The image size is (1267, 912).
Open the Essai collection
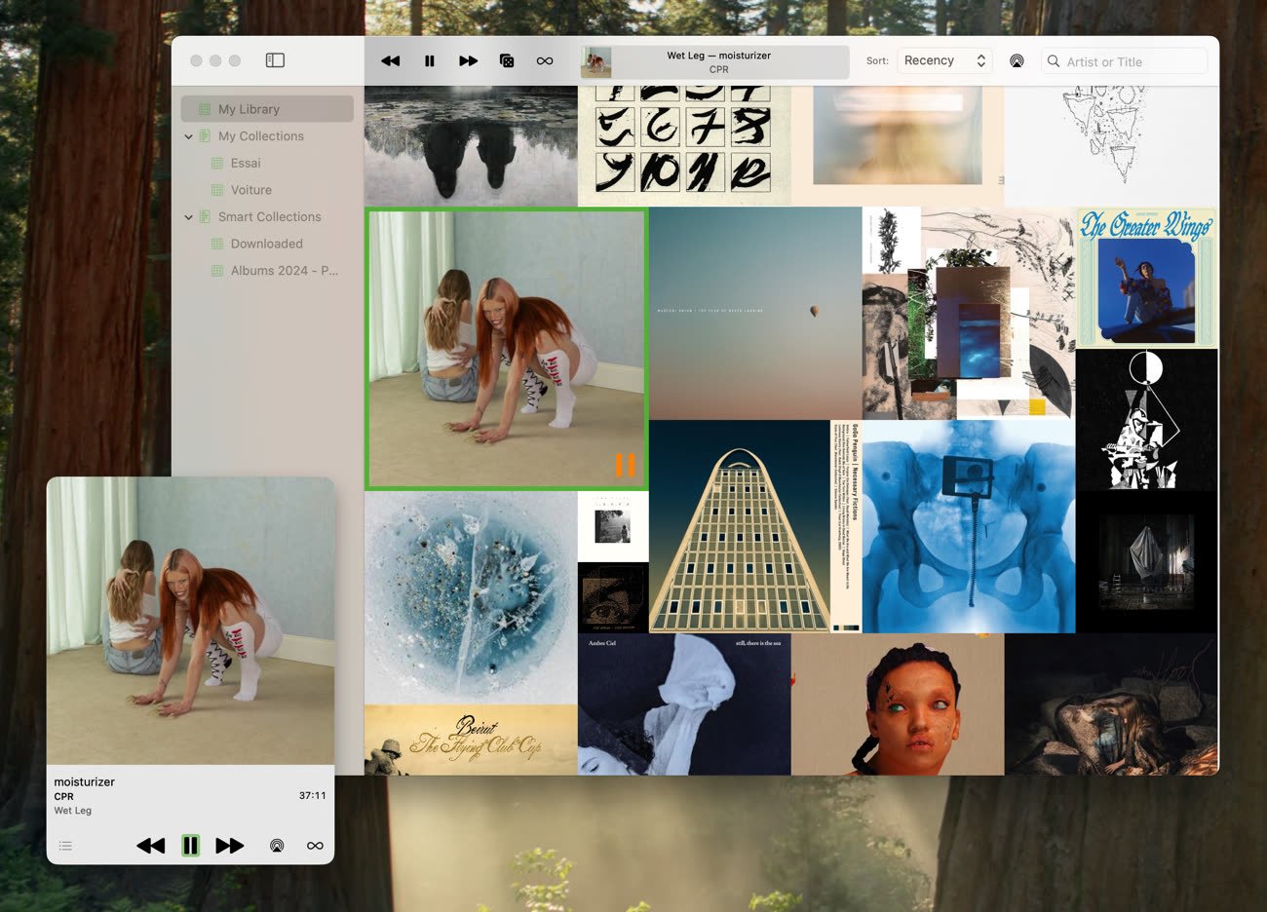[245, 163]
